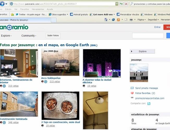Click the Home page icon

[106, 20]
